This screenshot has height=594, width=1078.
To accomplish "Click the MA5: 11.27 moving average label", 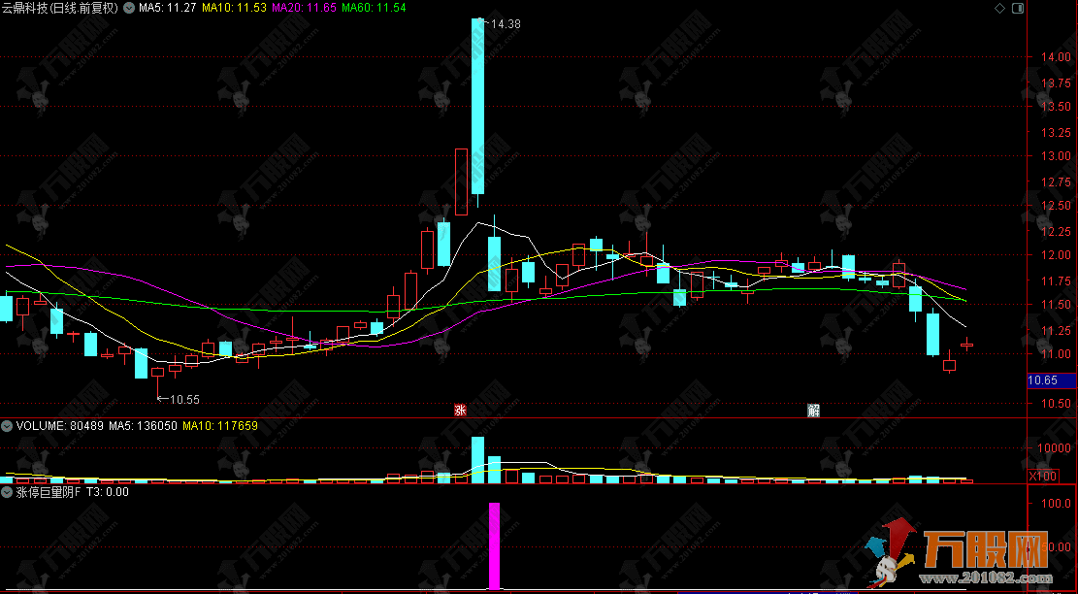I will pos(167,8).
